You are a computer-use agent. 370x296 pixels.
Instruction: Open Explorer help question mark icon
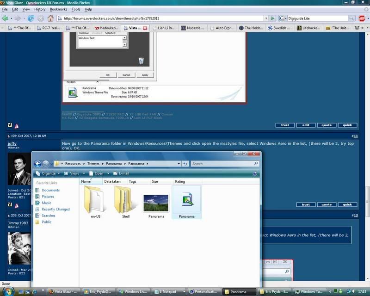pos(255,173)
